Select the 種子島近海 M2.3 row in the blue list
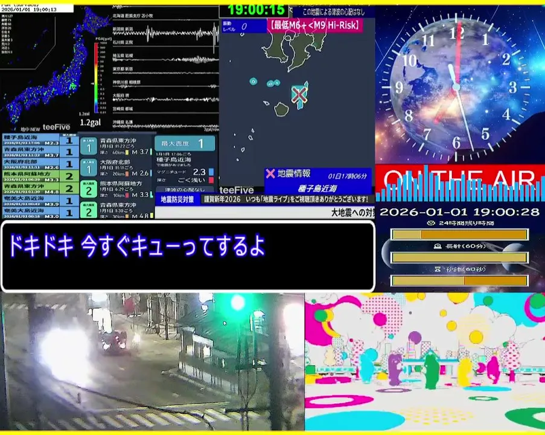Viewport: 545px width, 435px height. pyautogui.click(x=40, y=140)
